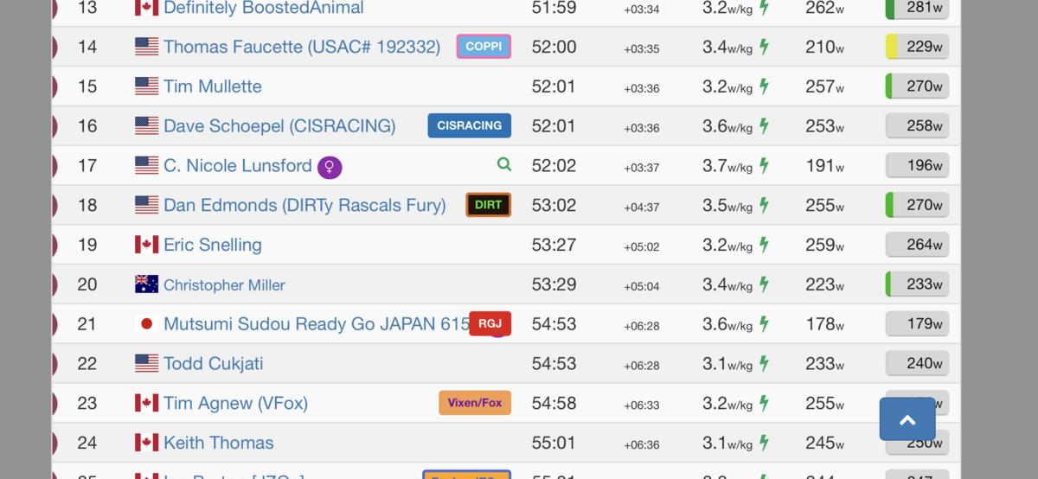
Task: Select the 178w average power value
Action: click(x=824, y=324)
